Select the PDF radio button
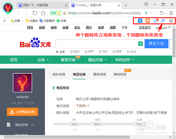The image size is (176, 139). (x=114, y=52)
